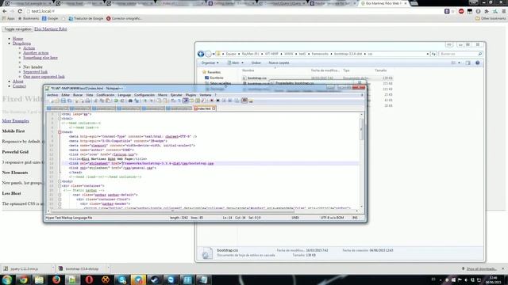Click the Save icon in Notepad++ toolbar

point(63,101)
